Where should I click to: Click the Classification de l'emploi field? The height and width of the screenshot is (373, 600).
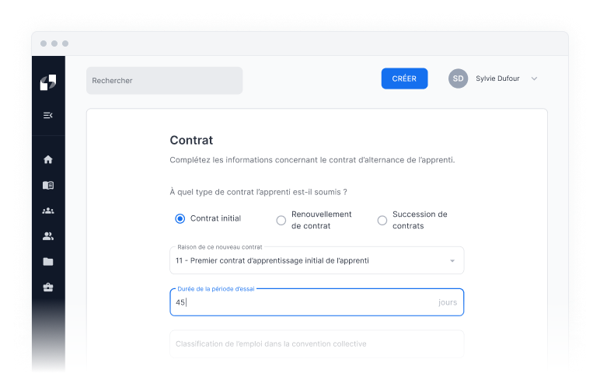click(x=316, y=343)
